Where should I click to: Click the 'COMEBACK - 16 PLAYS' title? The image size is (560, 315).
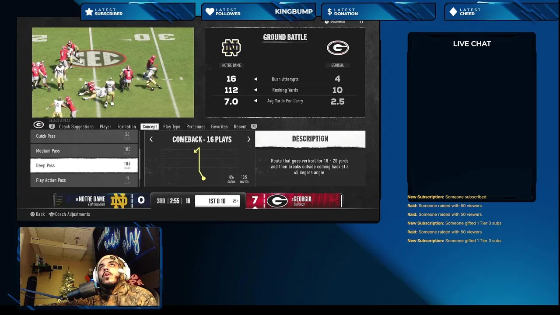(202, 140)
